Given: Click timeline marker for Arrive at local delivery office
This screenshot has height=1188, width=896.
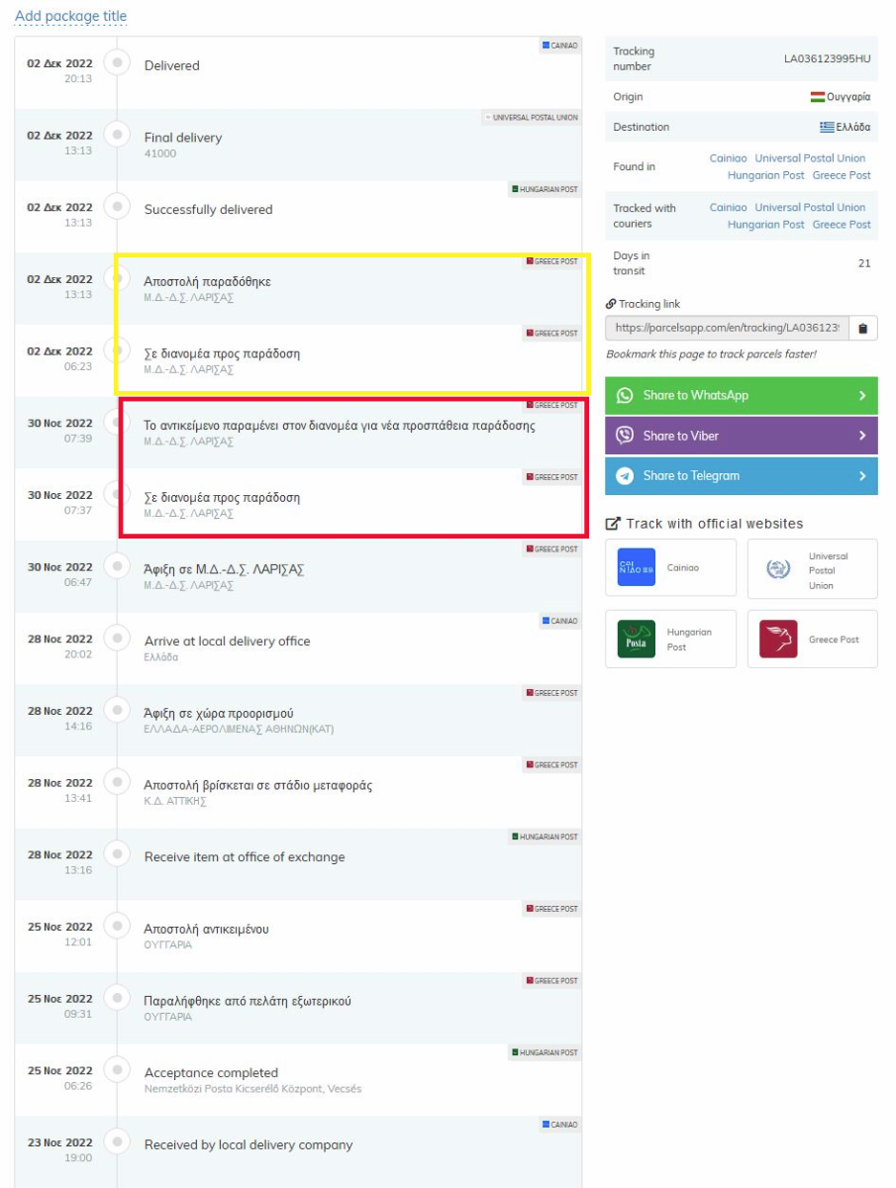Looking at the screenshot, I should point(117,639).
